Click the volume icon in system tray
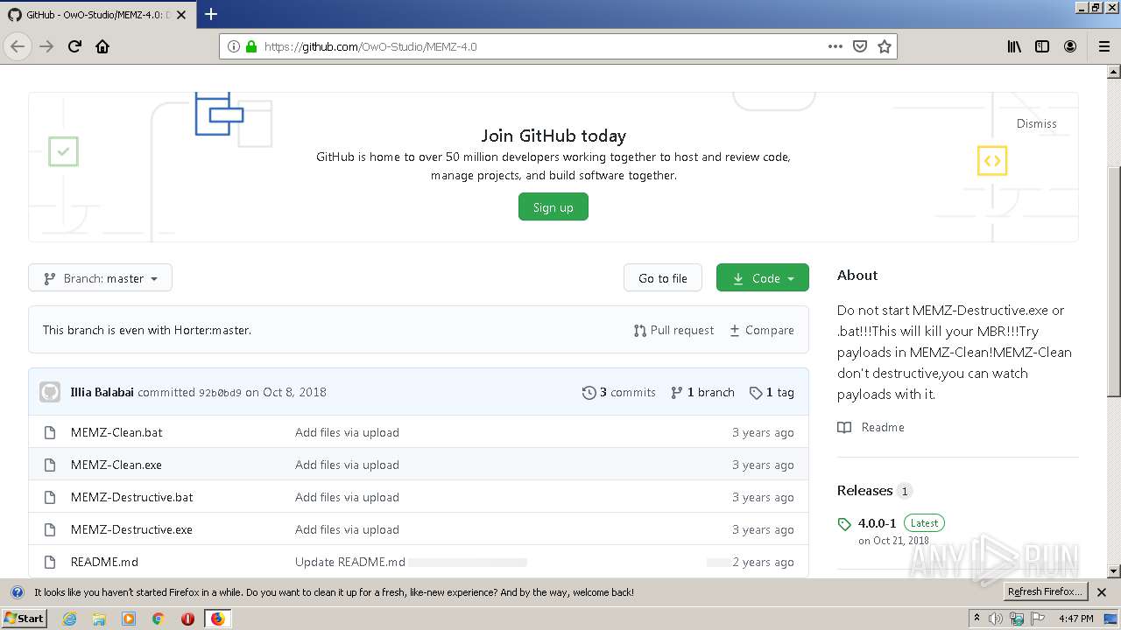Screen dimensions: 1121x630 997,619
